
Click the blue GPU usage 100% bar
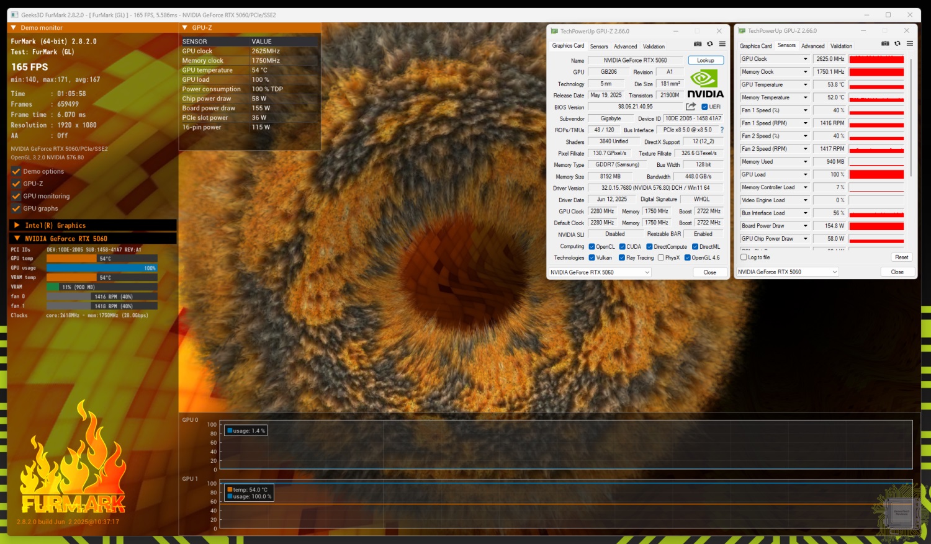click(102, 268)
